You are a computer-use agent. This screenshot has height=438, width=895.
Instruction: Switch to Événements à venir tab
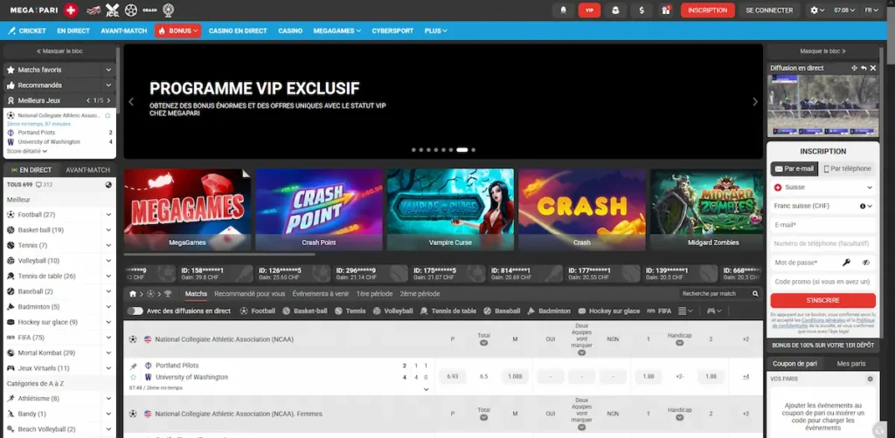[x=320, y=294]
